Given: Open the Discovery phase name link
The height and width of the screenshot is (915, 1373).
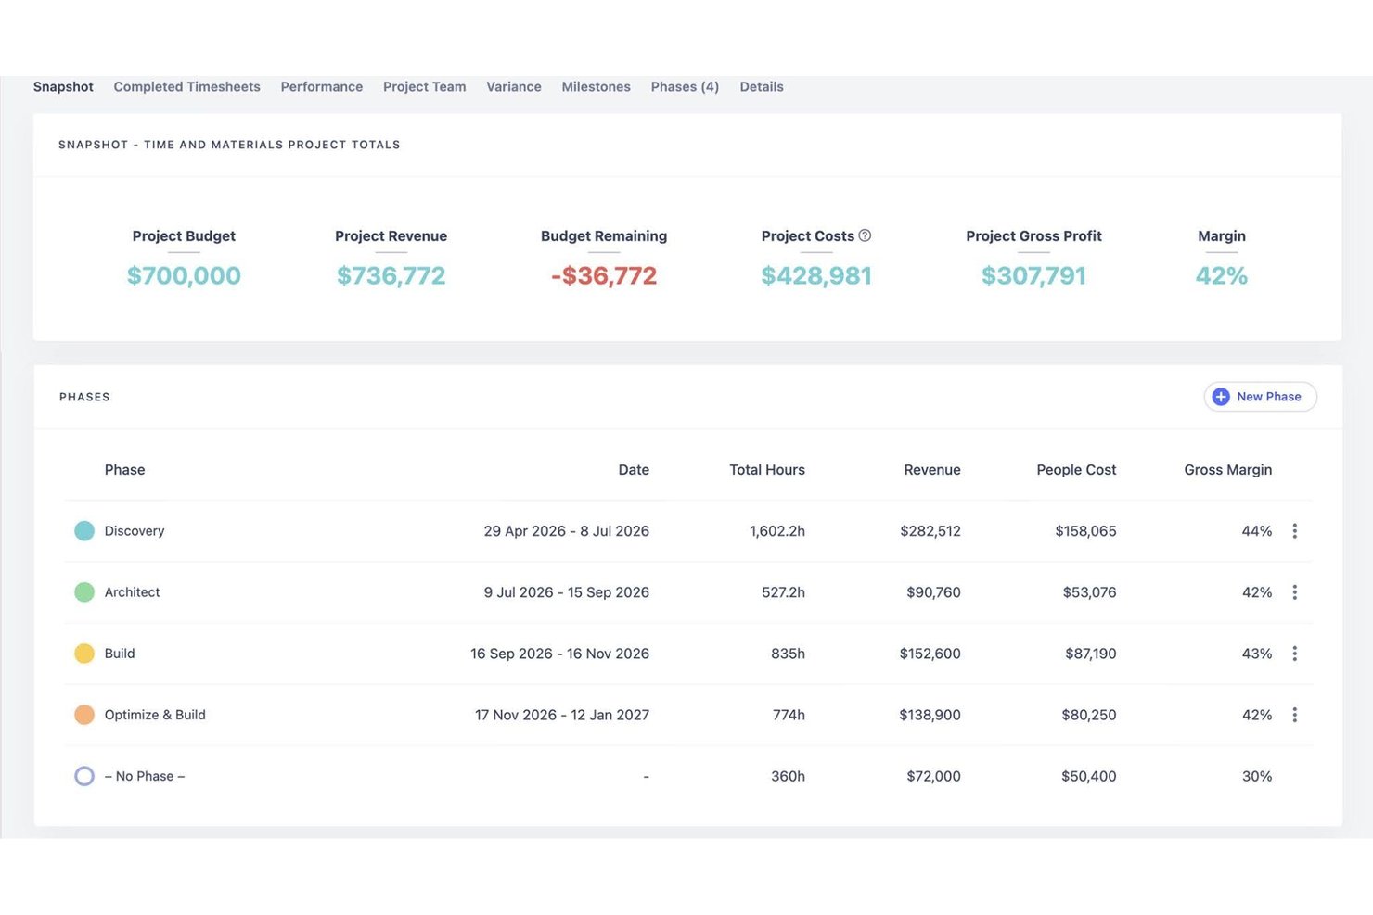Looking at the screenshot, I should [x=135, y=531].
